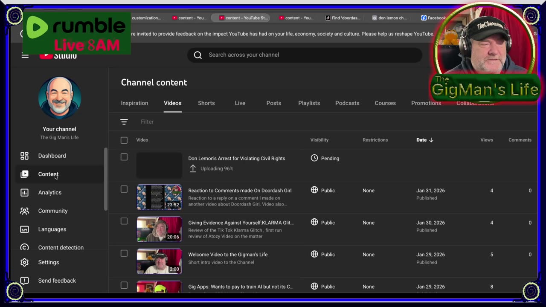Viewport: 546px width, 307px height.
Task: Open Community people icon in sidebar
Action: (25, 211)
